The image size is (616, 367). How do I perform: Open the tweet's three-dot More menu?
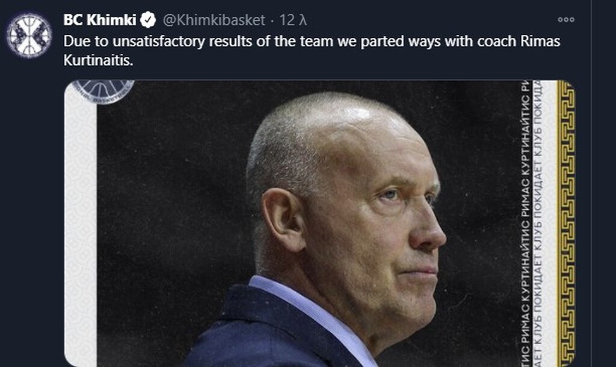pyautogui.click(x=565, y=20)
